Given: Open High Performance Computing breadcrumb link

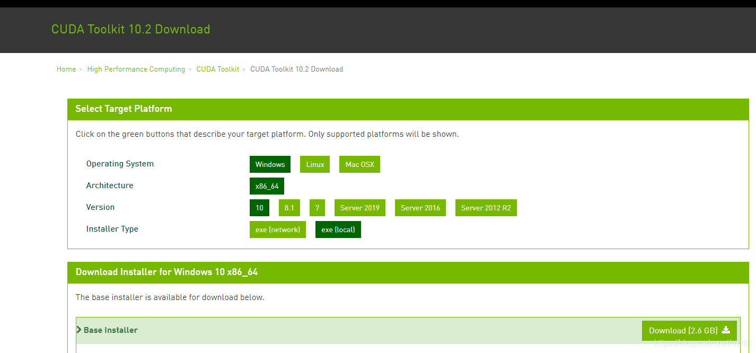Looking at the screenshot, I should click(x=136, y=69).
